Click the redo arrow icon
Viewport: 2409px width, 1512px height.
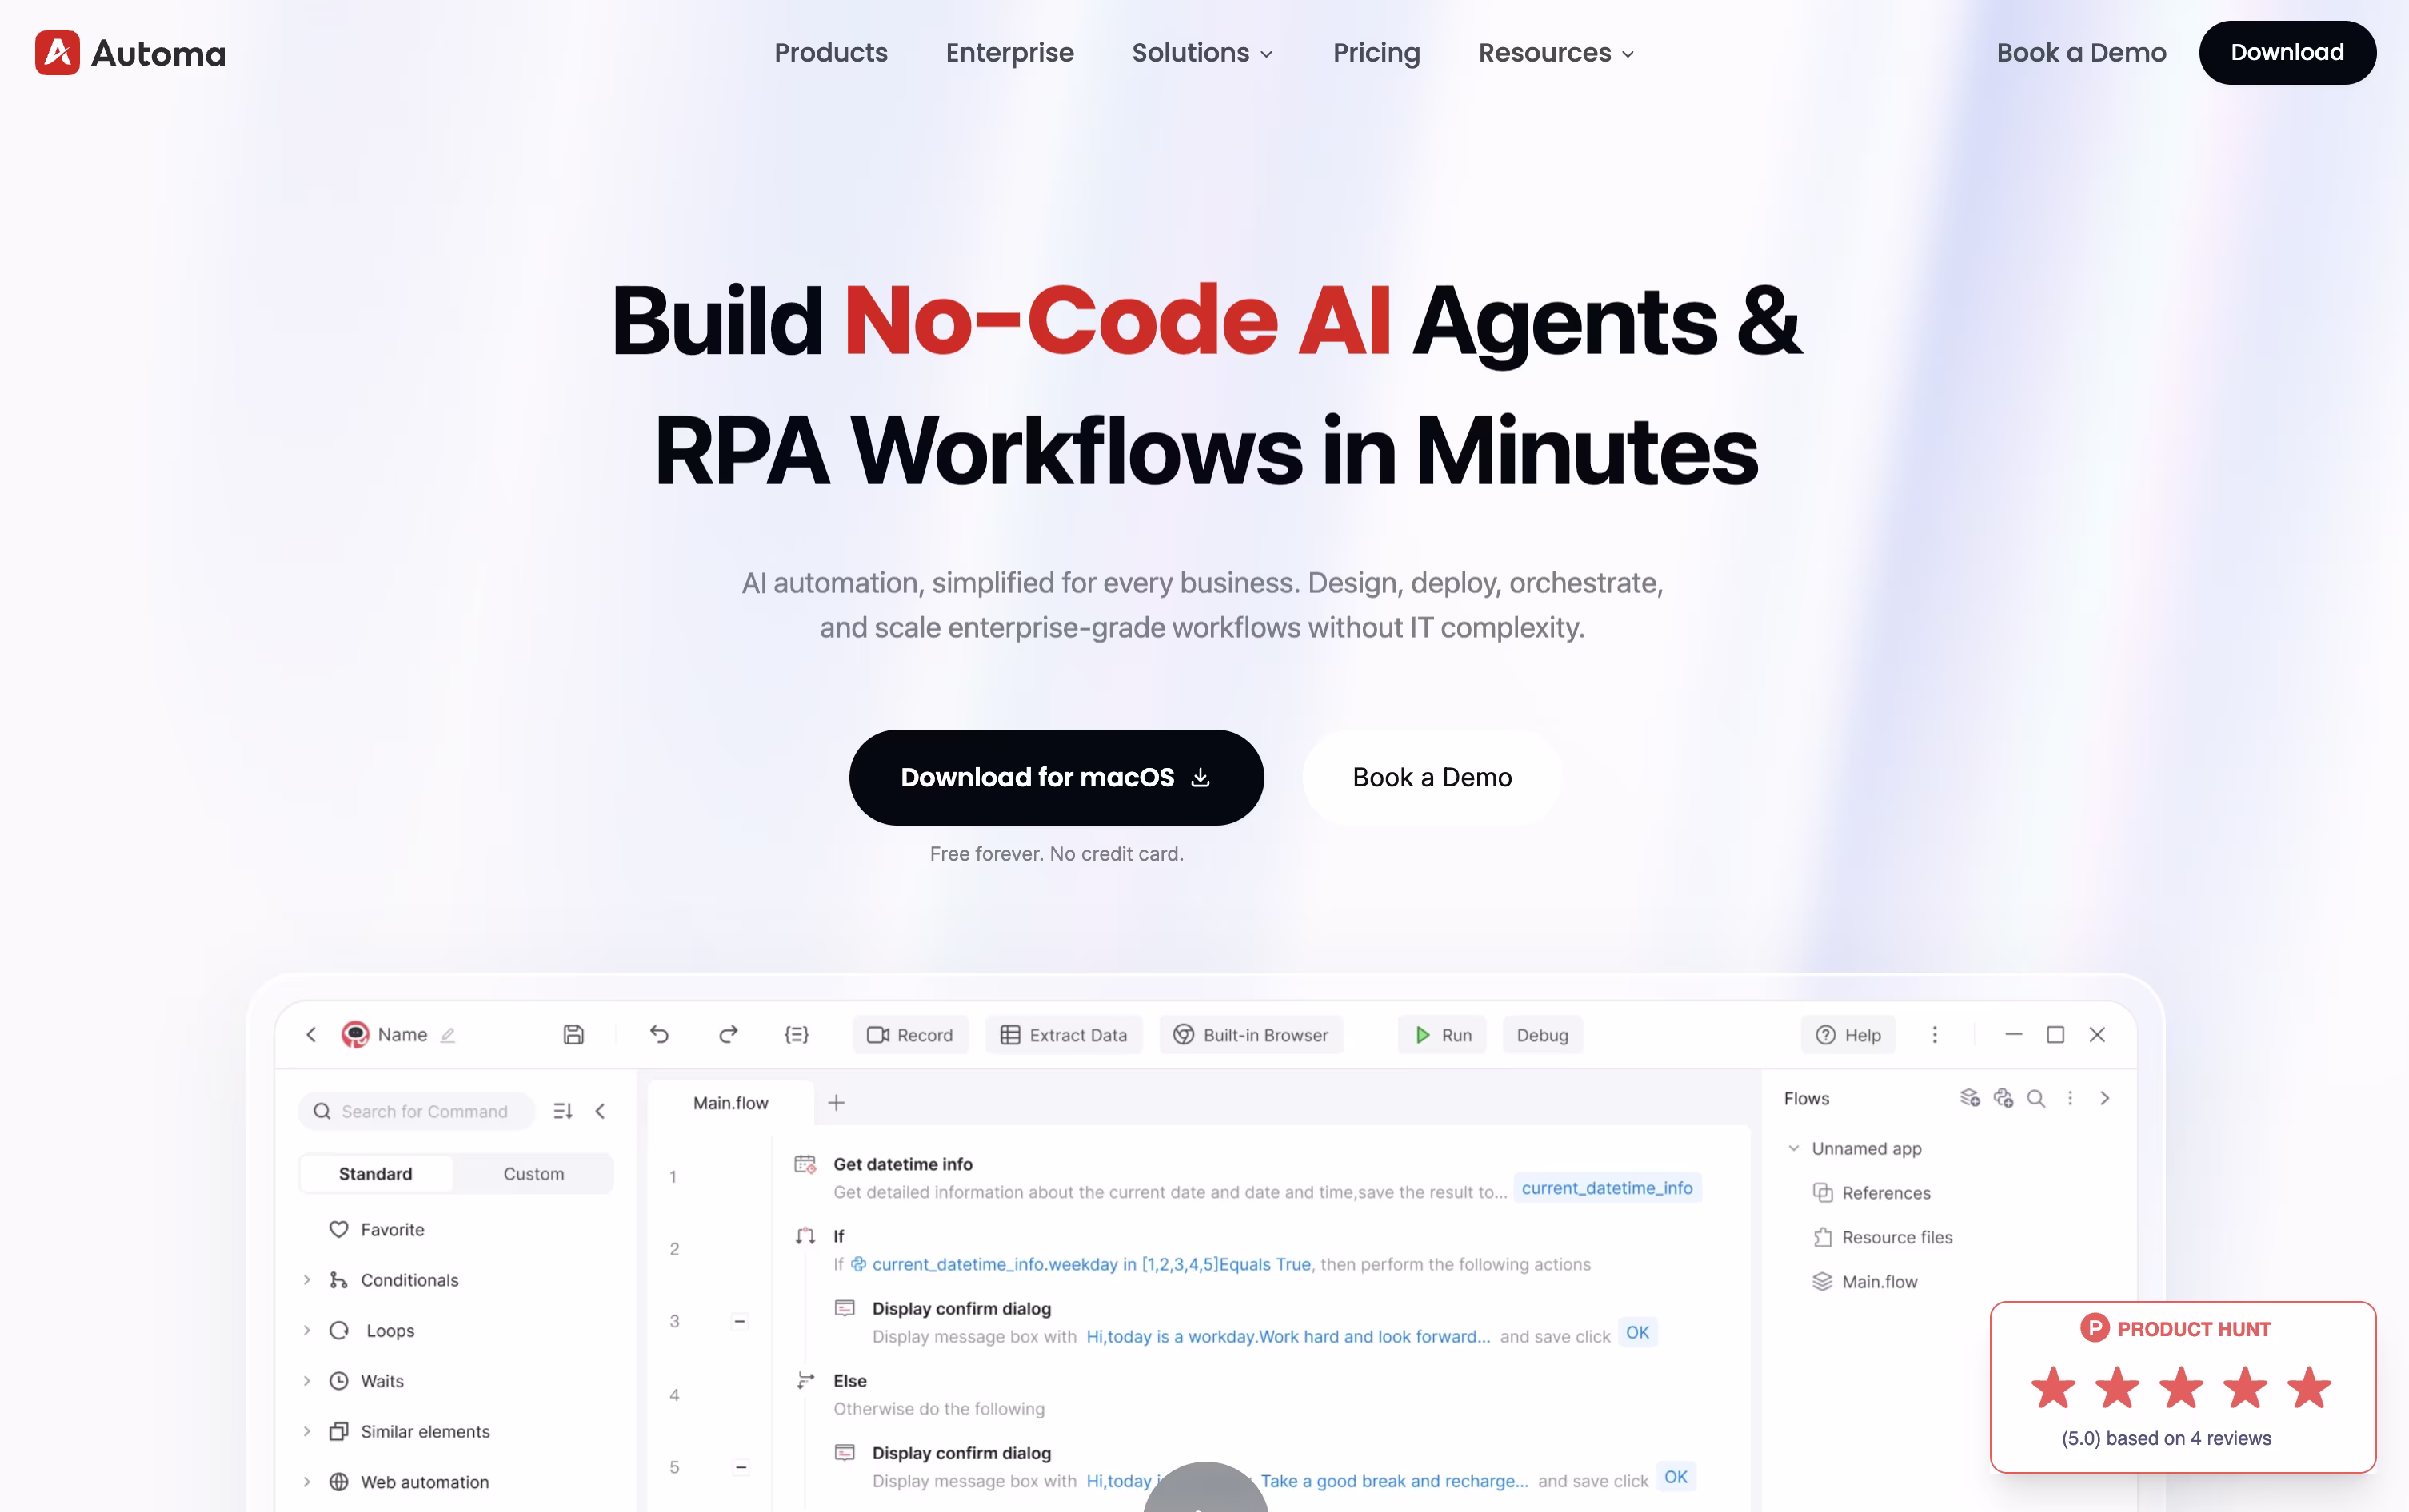point(729,1034)
